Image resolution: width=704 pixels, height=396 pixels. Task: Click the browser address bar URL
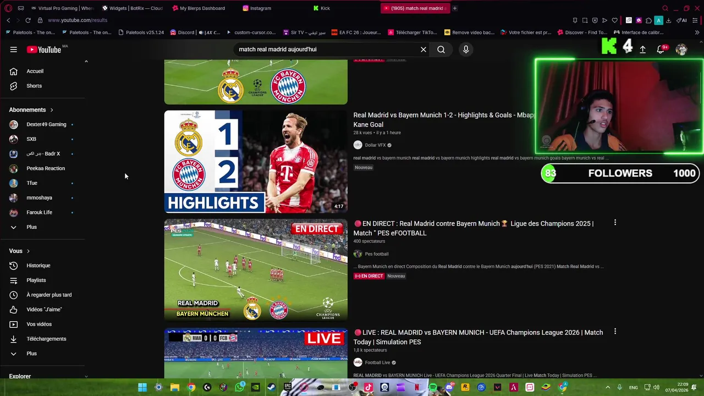coord(78,20)
